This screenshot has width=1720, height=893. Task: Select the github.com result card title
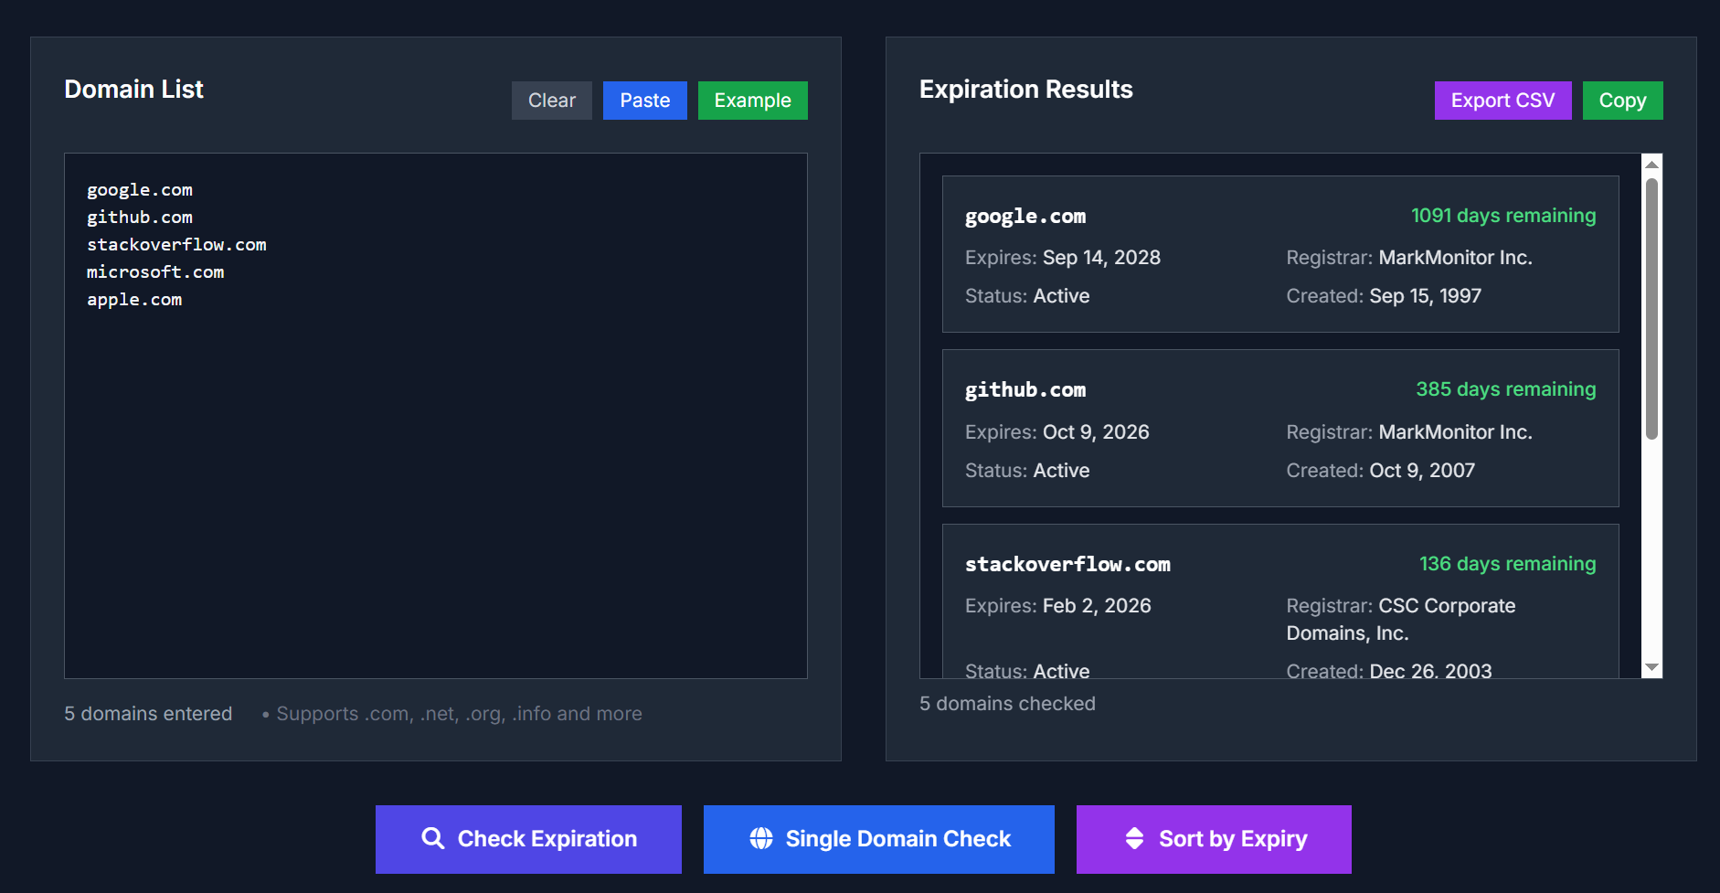[x=1025, y=390]
